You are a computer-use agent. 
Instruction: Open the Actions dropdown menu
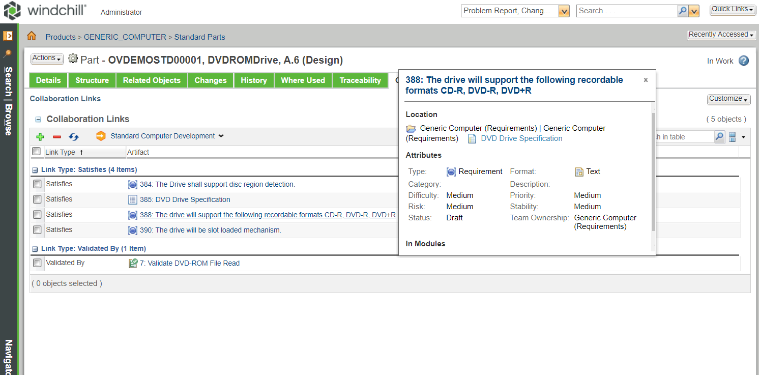(x=47, y=59)
